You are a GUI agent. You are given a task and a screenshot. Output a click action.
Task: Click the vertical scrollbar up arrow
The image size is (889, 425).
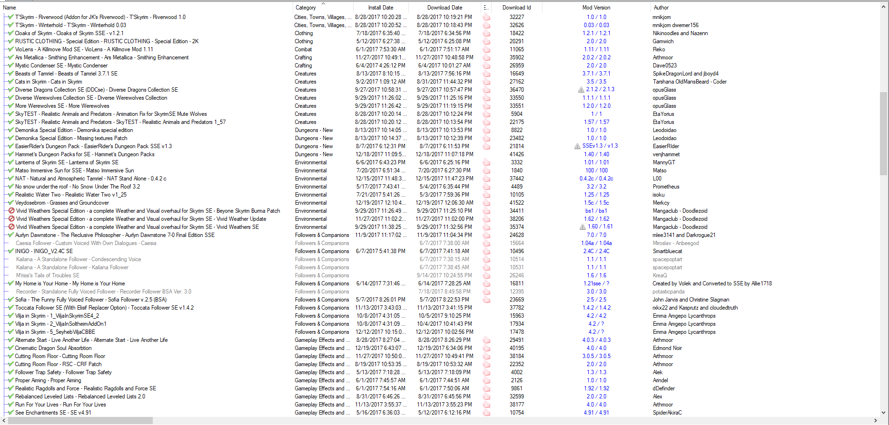(x=884, y=7)
